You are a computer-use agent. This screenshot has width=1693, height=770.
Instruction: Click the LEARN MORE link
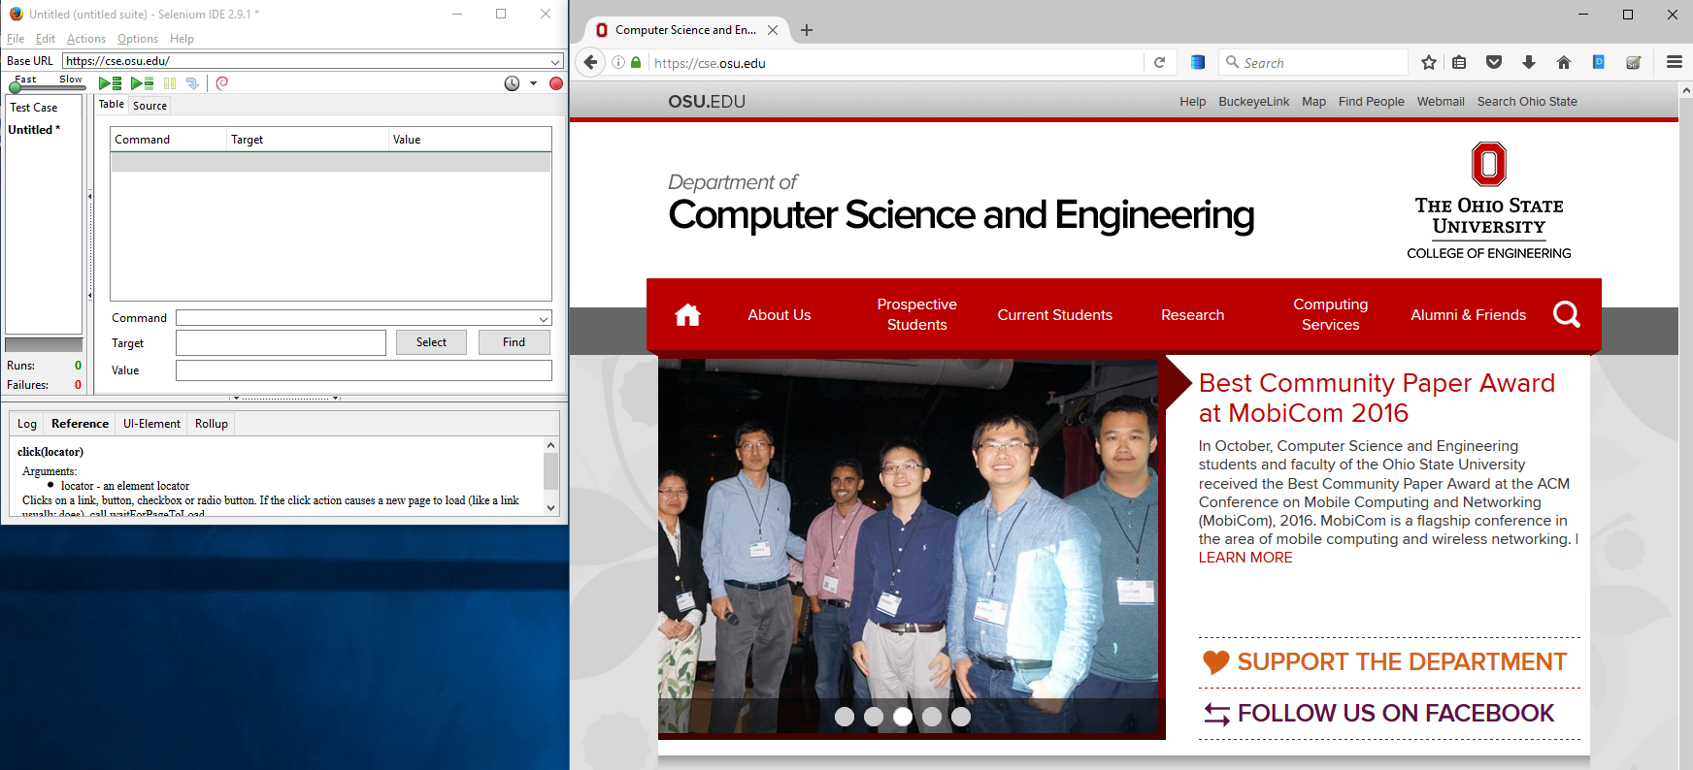point(1245,558)
